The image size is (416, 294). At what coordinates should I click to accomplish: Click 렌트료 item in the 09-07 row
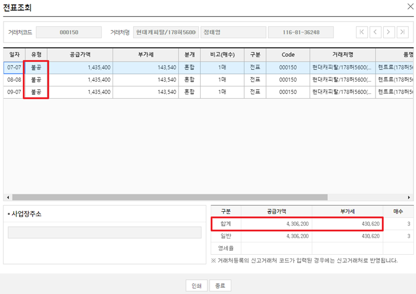(x=395, y=92)
